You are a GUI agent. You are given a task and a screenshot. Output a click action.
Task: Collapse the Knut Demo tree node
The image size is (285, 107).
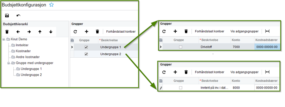(4, 39)
